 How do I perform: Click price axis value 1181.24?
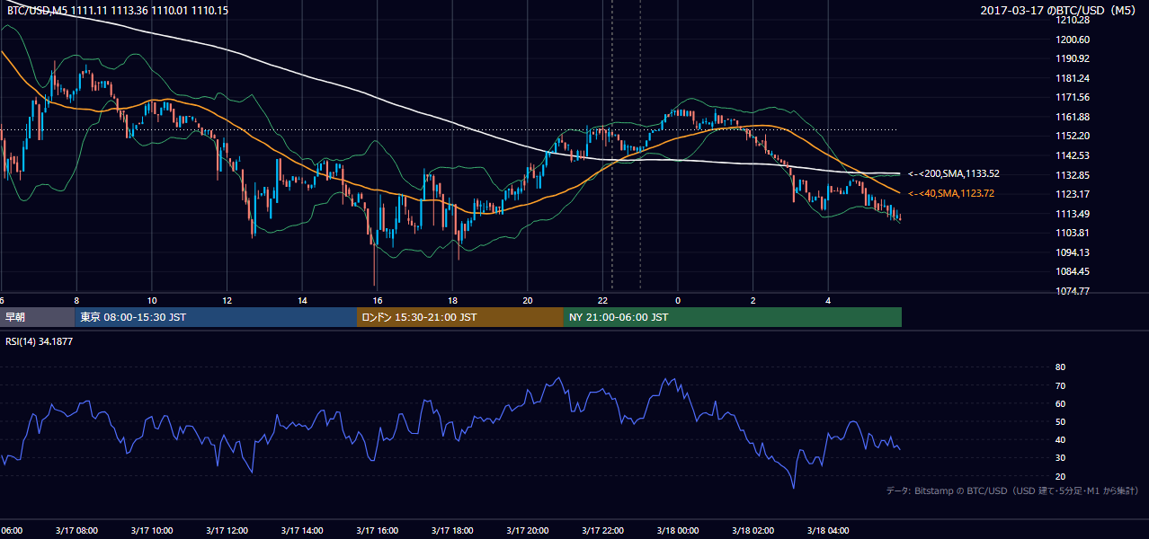click(1073, 78)
